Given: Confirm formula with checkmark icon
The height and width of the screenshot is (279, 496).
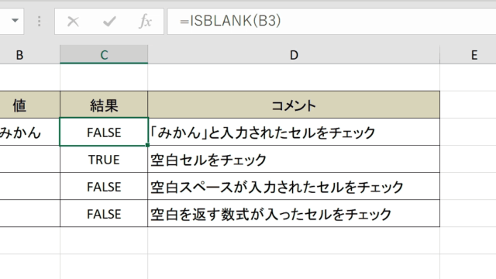Looking at the screenshot, I should (x=109, y=22).
